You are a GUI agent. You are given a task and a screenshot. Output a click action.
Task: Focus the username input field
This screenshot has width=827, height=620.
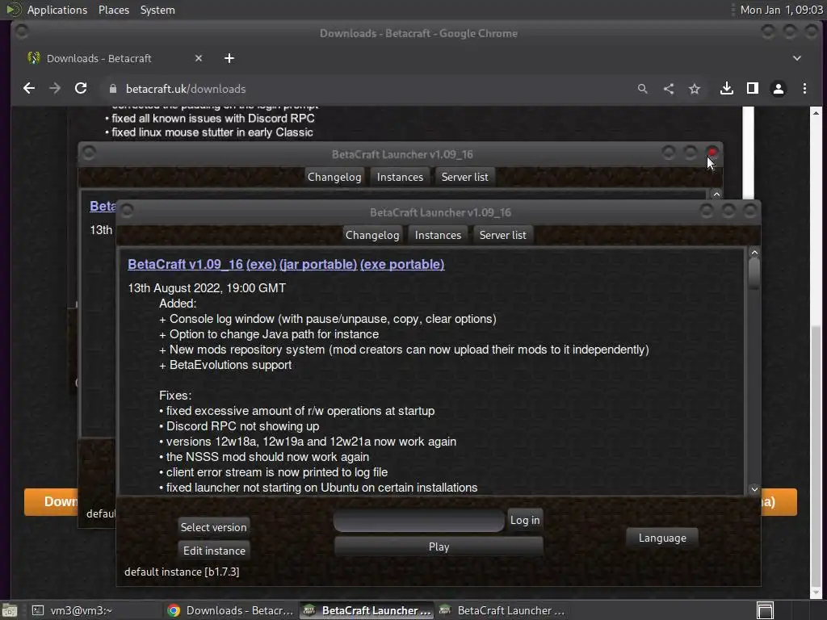pyautogui.click(x=419, y=521)
